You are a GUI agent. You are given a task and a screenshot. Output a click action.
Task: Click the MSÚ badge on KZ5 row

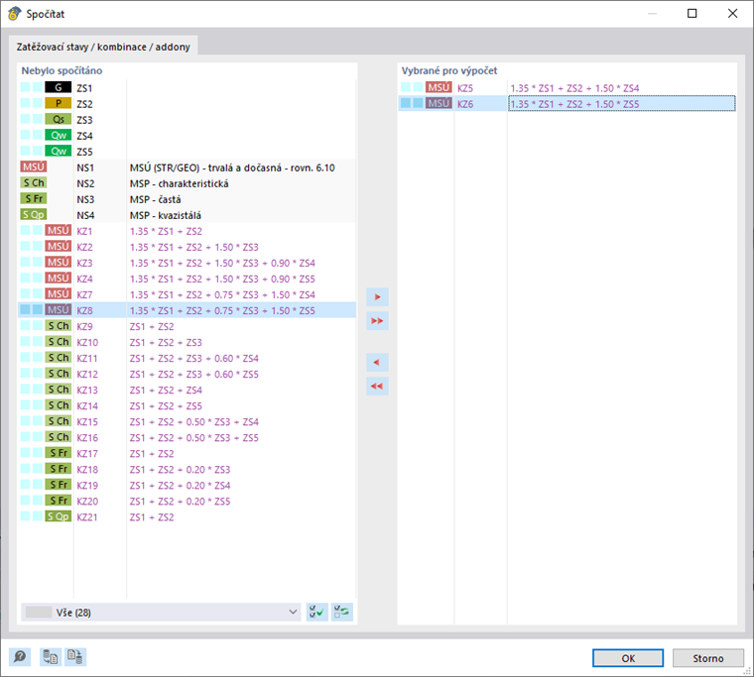pyautogui.click(x=439, y=87)
